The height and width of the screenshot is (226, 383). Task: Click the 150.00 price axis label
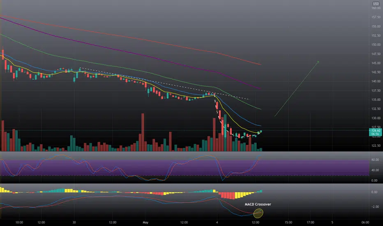coord(376,45)
